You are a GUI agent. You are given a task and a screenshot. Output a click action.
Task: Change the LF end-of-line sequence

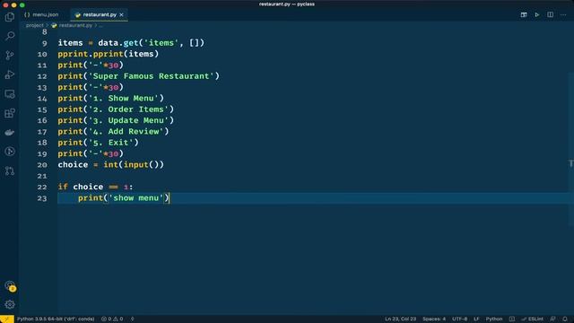tap(476, 319)
